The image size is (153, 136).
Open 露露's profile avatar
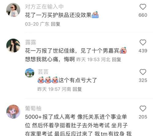click(x=13, y=46)
